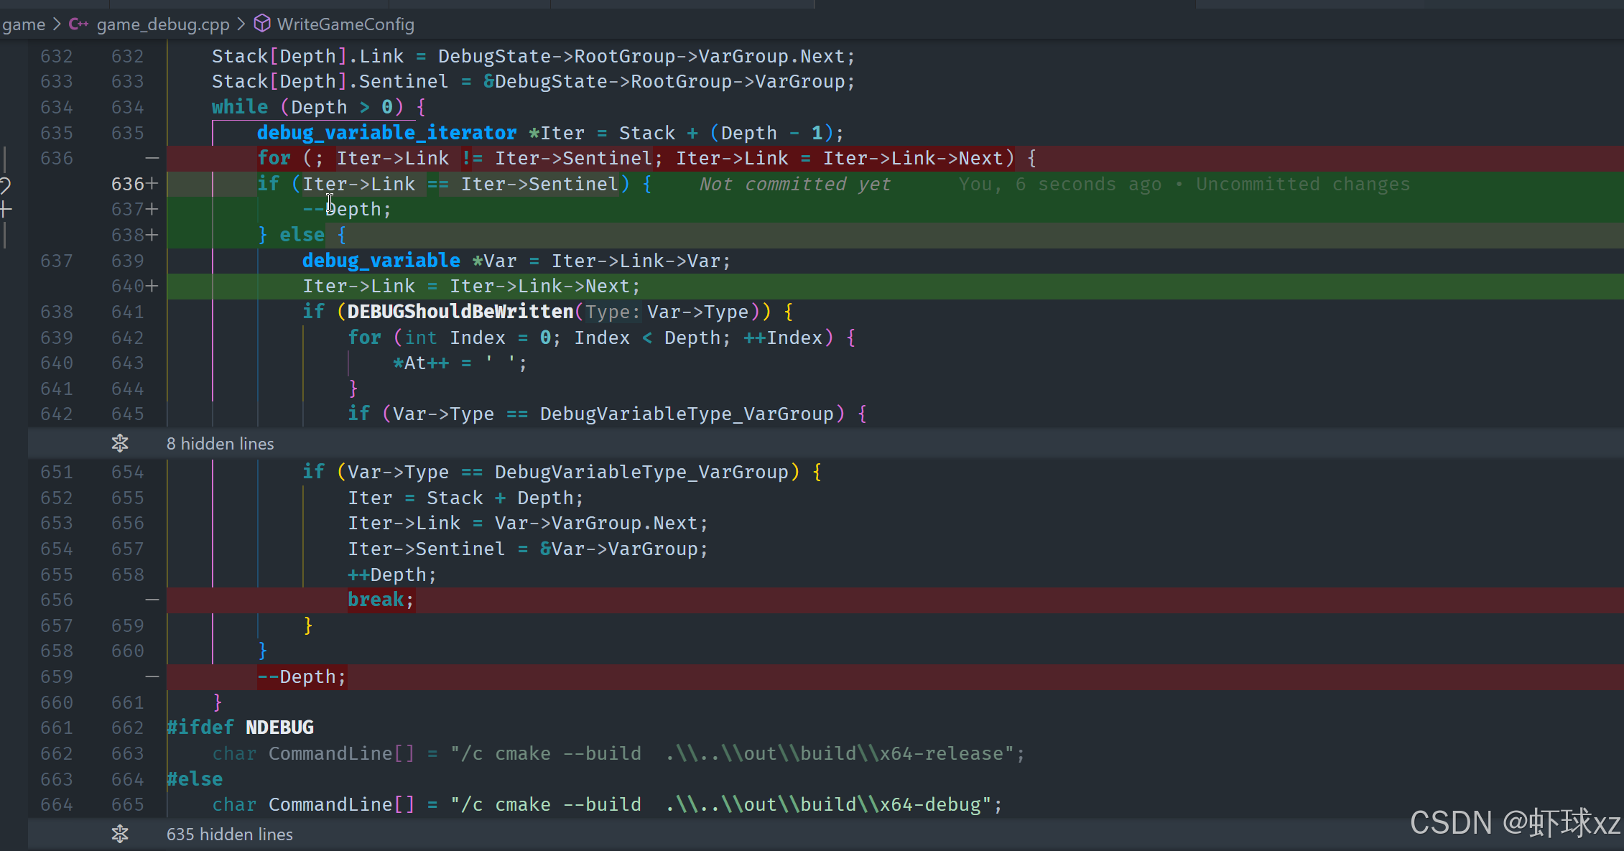Click the stage change plus icon in left gutter
Image resolution: width=1624 pixels, height=851 pixels.
pyautogui.click(x=6, y=210)
